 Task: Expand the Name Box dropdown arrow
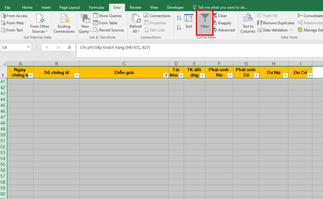tap(29, 47)
